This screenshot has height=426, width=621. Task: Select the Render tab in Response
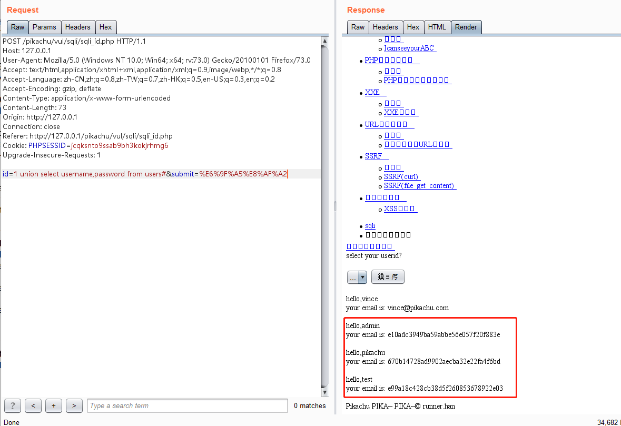[466, 27]
